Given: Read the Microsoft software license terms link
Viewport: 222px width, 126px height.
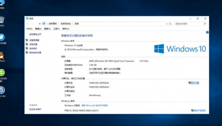Looking at the screenshot, I should (95, 105).
